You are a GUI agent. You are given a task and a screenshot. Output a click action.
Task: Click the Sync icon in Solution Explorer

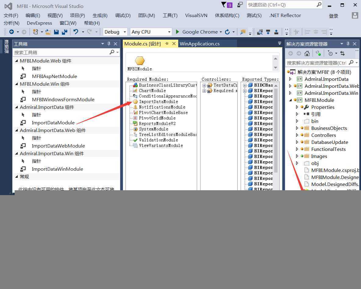coord(343,53)
